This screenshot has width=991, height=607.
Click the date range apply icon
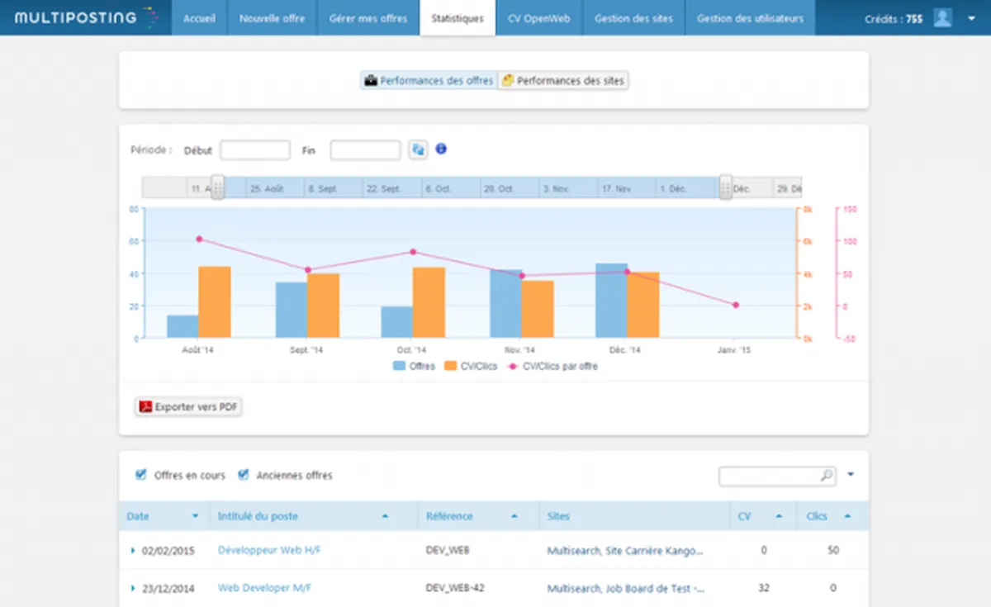point(419,149)
